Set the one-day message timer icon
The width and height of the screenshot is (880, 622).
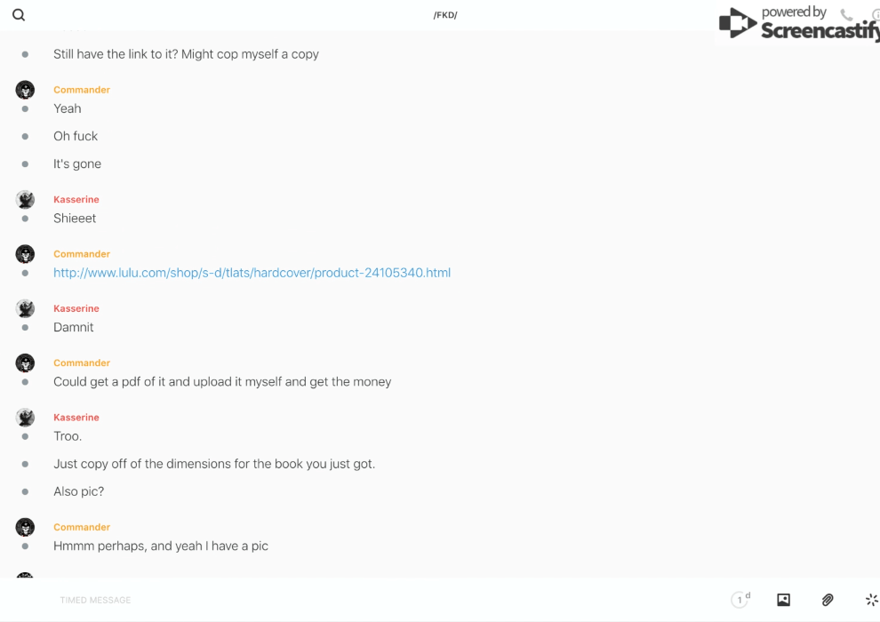[x=740, y=599]
